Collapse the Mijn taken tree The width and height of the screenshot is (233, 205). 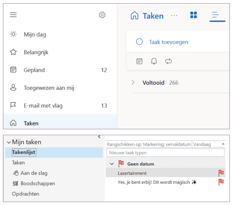(x=9, y=142)
